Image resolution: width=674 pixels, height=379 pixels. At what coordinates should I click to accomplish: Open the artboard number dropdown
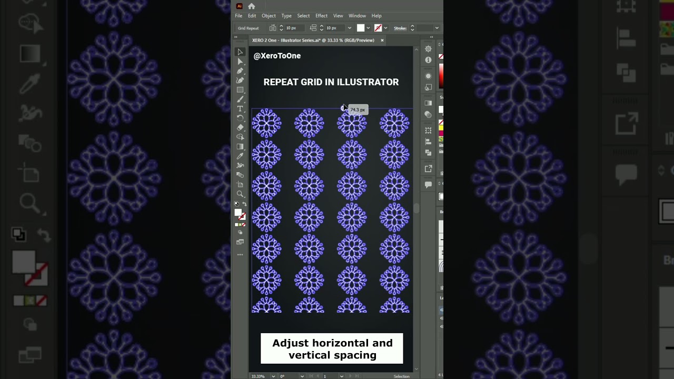pos(341,376)
